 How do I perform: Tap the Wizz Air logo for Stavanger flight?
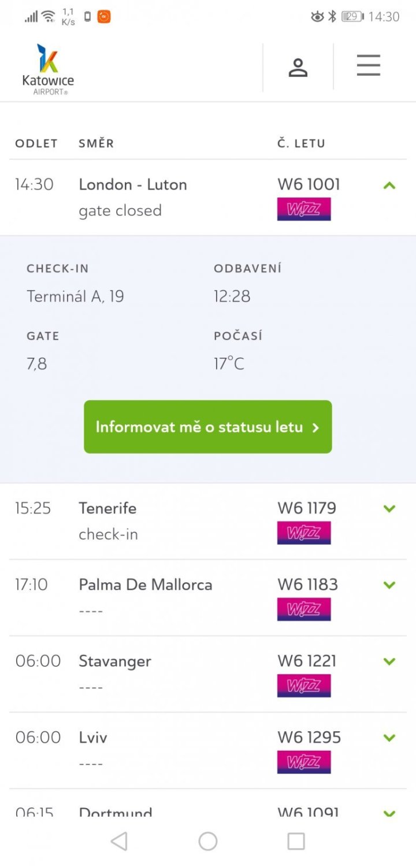304,686
